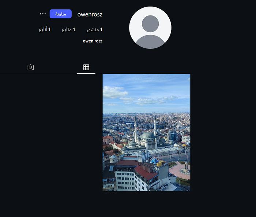Viewport: 256px width, 217px height.
Task: Open the Istanbul mosque post thumbnail
Action: click(x=146, y=132)
